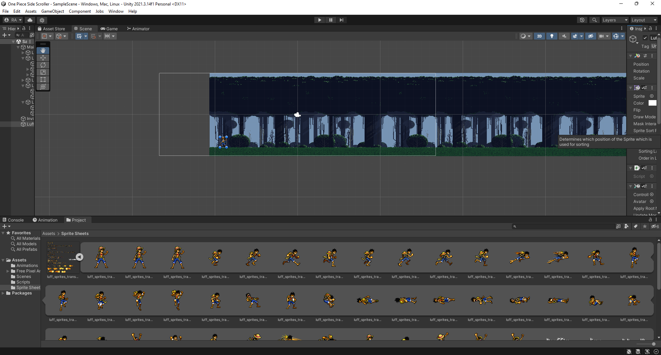Switch to the Console tab

[13, 220]
